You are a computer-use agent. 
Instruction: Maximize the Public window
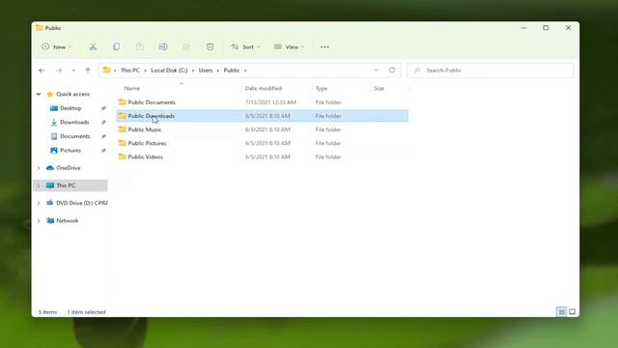click(x=546, y=28)
